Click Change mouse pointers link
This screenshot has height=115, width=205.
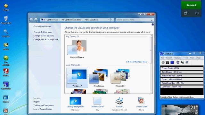tap(44, 36)
